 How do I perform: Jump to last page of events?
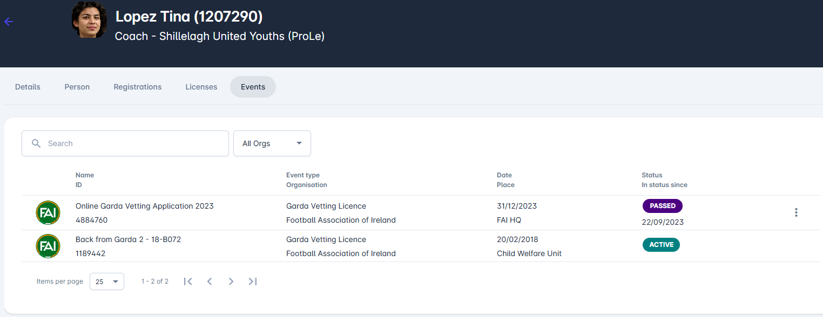click(253, 281)
